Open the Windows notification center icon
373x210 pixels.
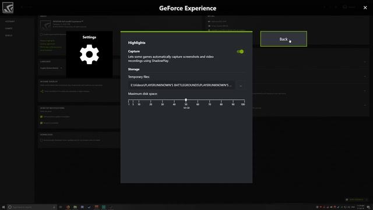(x=368, y=207)
